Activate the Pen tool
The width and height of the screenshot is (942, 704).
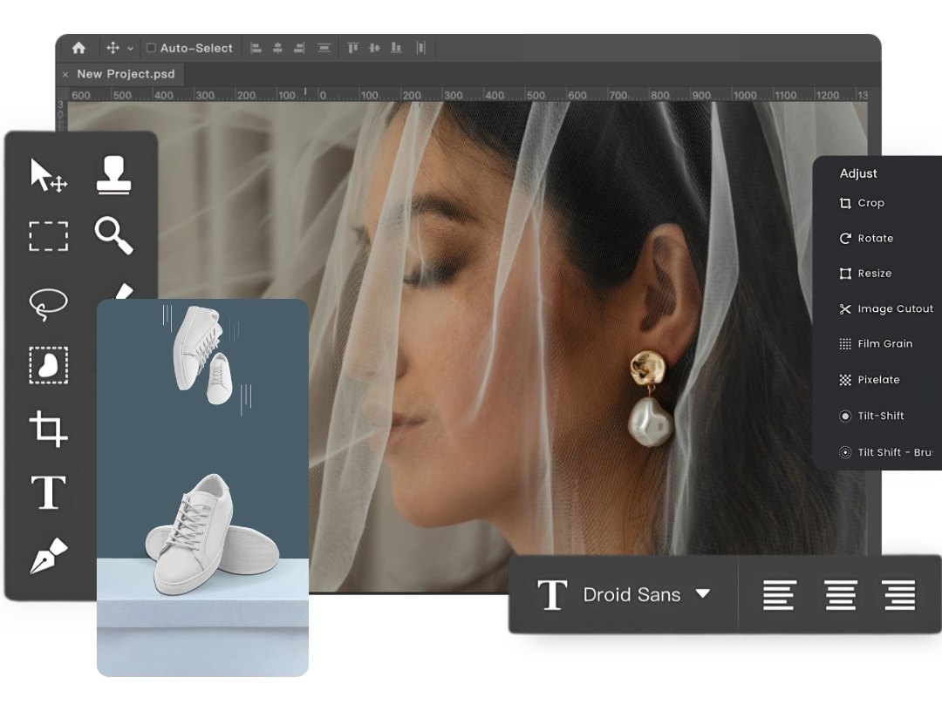(x=48, y=556)
